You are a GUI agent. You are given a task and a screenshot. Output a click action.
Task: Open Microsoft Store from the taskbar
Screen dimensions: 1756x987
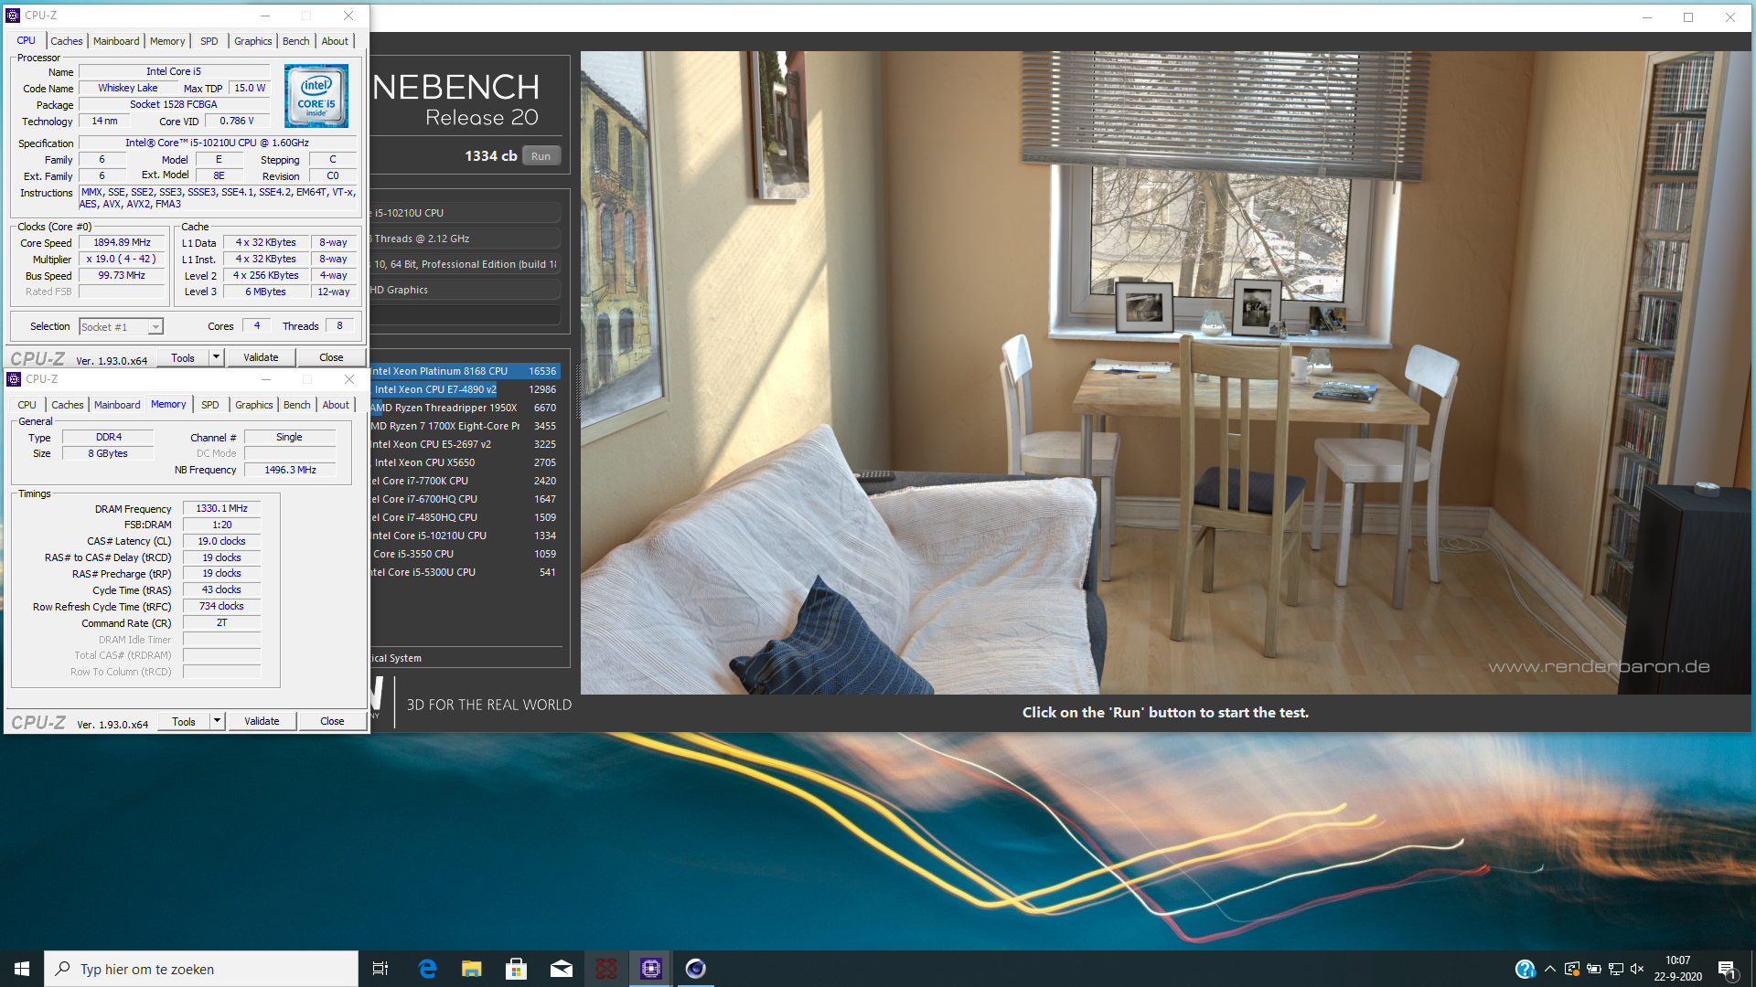pos(516,969)
